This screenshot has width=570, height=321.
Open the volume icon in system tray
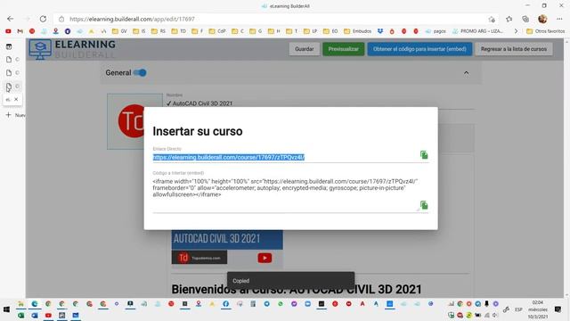point(495,315)
